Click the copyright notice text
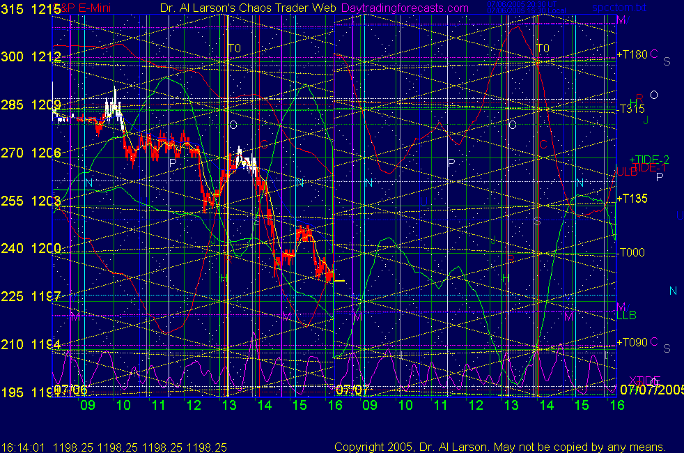Image resolution: width=684 pixels, height=453 pixels. 500,447
